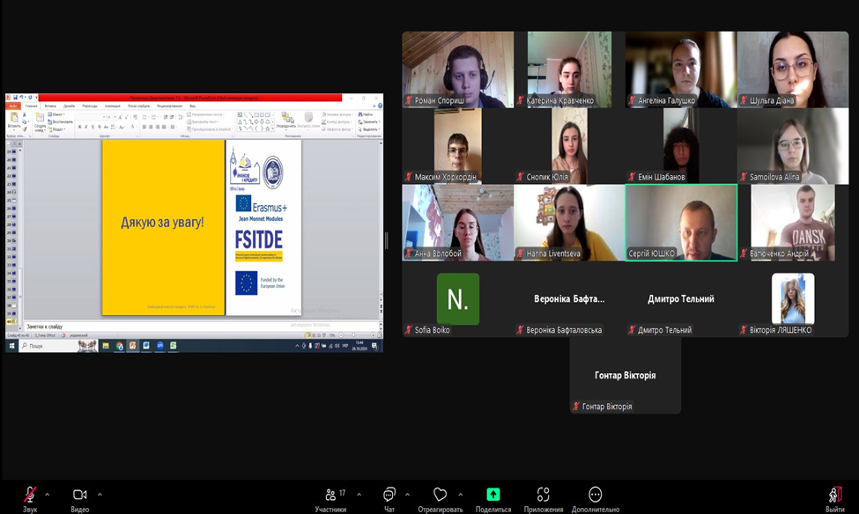Expand audio options arrow beside Звук
The width and height of the screenshot is (859, 514).
(47, 495)
